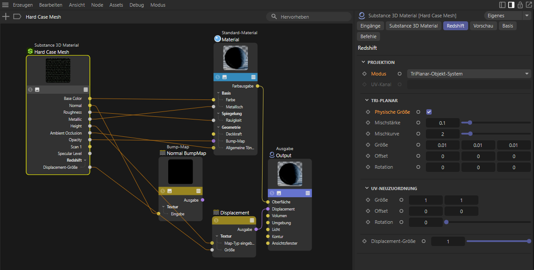
Task: Toggle preview image icon on Material node
Action: point(225,77)
